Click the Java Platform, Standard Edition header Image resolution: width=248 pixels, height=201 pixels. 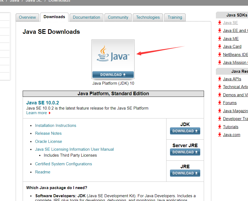pyautogui.click(x=113, y=94)
